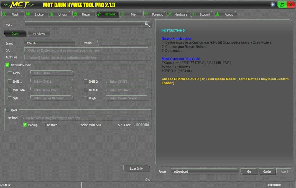The width and height of the screenshot is (296, 188).
Task: Open the Model dropdown
Action: click(x=124, y=43)
